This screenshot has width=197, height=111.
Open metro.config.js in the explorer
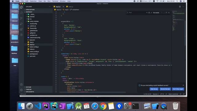point(38,51)
